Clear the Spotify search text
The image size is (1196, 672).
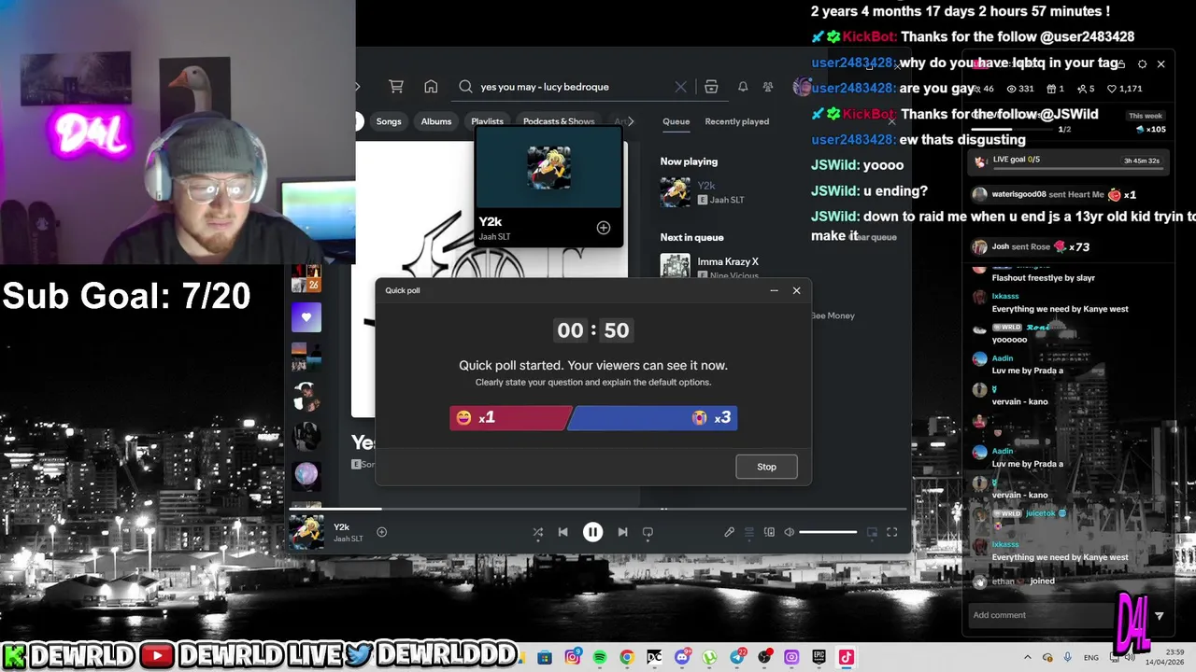(680, 87)
